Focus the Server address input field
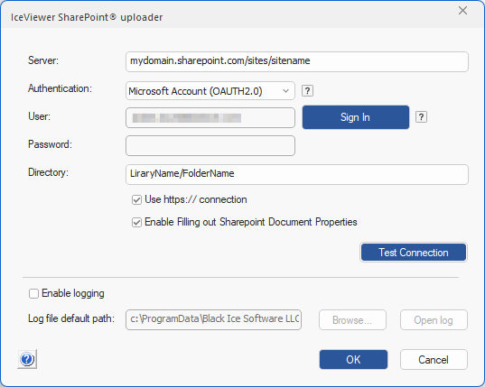The image size is (485, 387). click(297, 61)
